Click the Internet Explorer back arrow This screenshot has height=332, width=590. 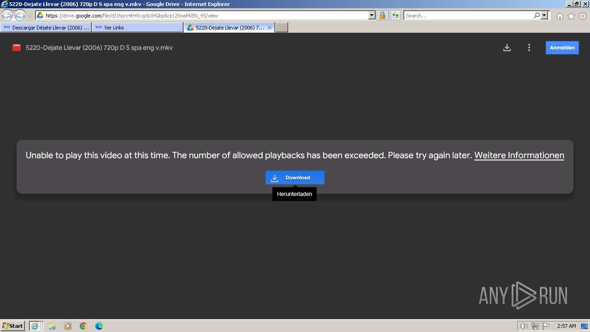pyautogui.click(x=7, y=16)
